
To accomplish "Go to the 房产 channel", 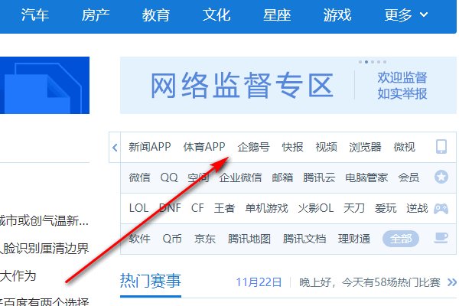I will (96, 15).
